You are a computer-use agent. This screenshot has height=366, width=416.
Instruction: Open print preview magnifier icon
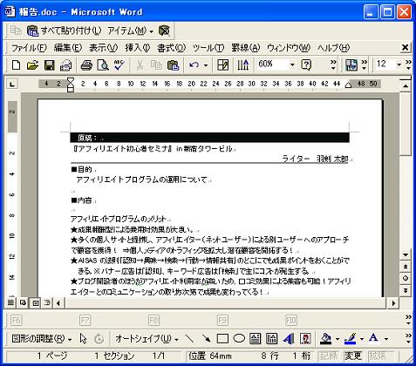tap(103, 64)
